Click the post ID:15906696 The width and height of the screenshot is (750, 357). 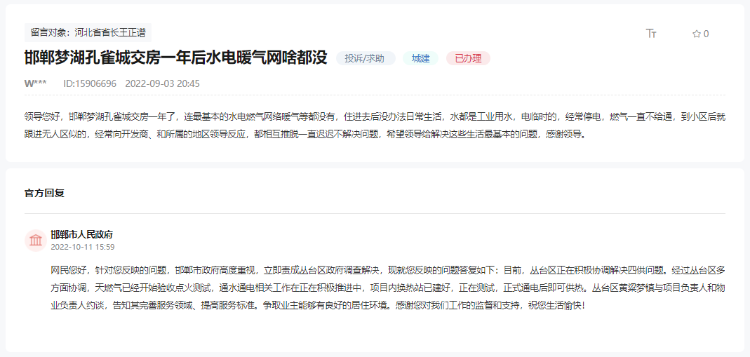(x=90, y=83)
